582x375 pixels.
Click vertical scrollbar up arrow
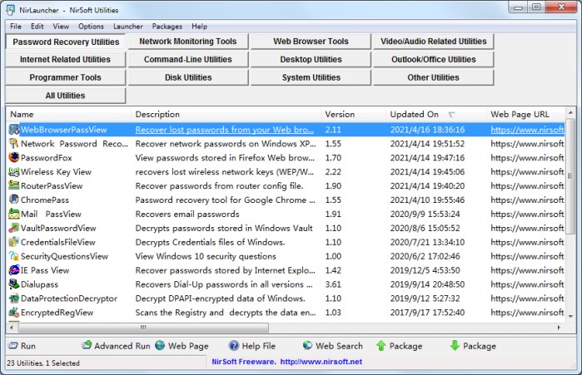570,112
